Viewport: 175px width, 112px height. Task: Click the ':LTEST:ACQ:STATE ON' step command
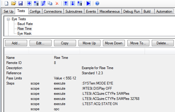[x=100, y=104]
